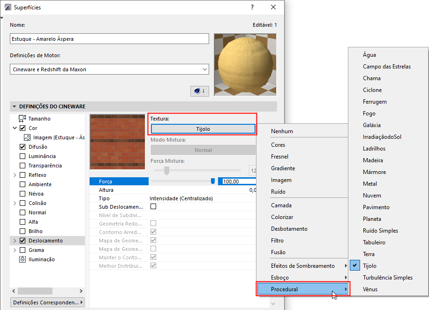Expand the Grama tree node
This screenshot has width=429, height=310.
click(15, 250)
